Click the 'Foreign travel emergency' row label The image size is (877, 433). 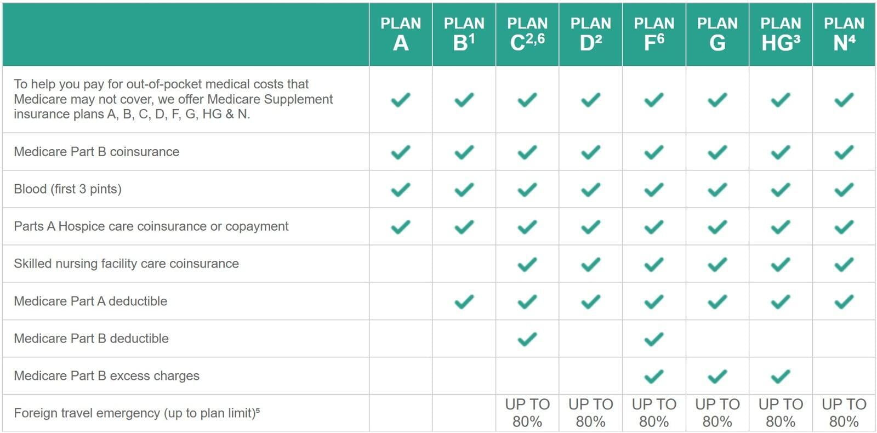point(136,413)
